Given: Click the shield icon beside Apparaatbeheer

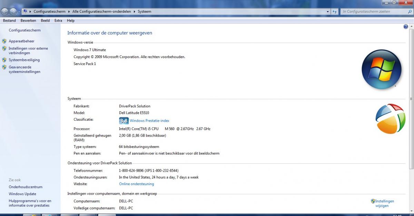Looking at the screenshot, I should pyautogui.click(x=4, y=41).
